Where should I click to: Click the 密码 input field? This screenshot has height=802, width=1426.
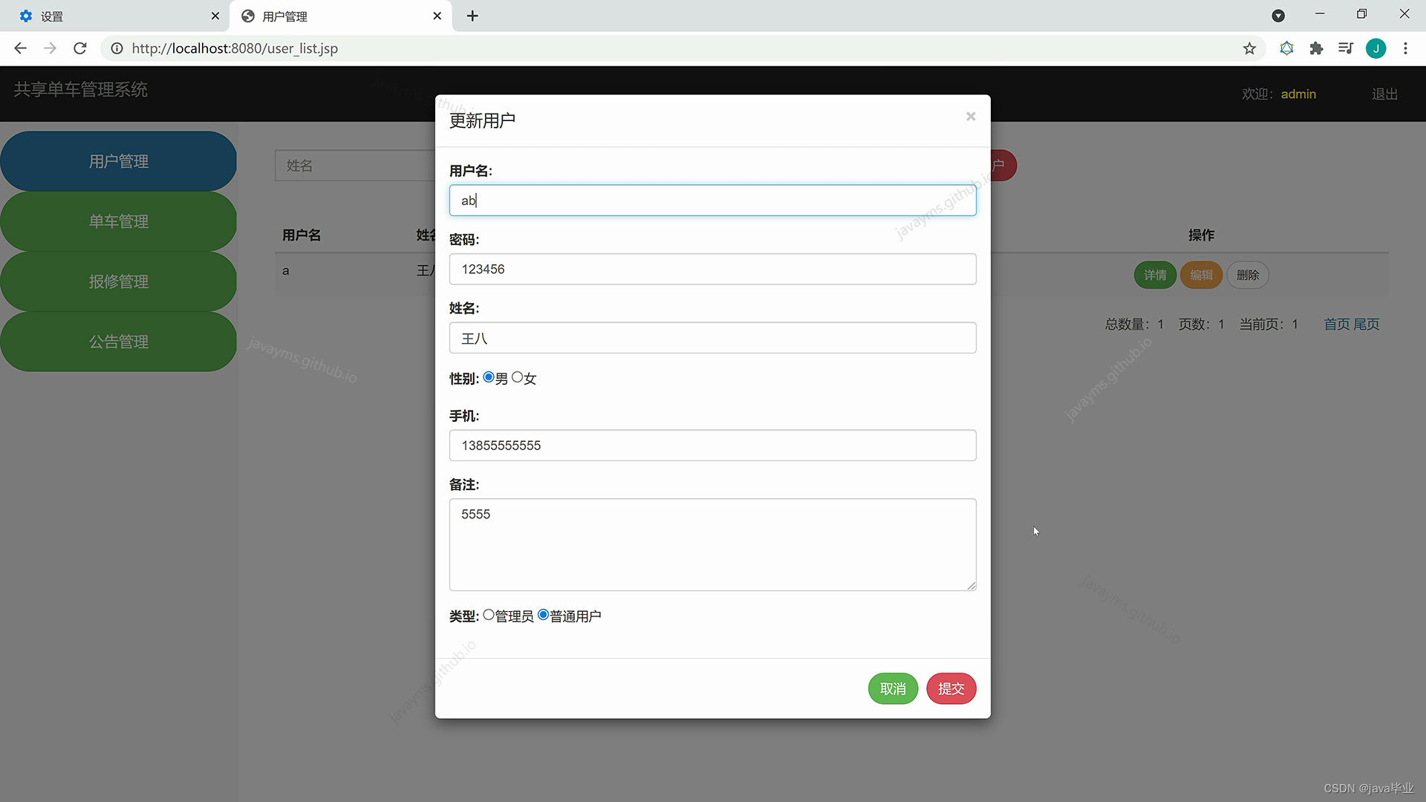click(x=712, y=269)
